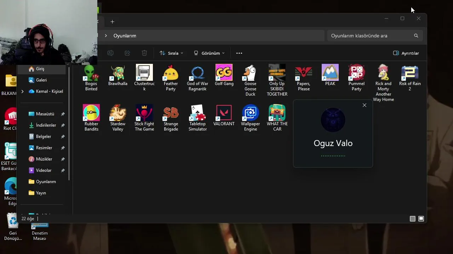Click the sidebar vertical scrollbar
The width and height of the screenshot is (453, 254).
click(x=69, y=123)
